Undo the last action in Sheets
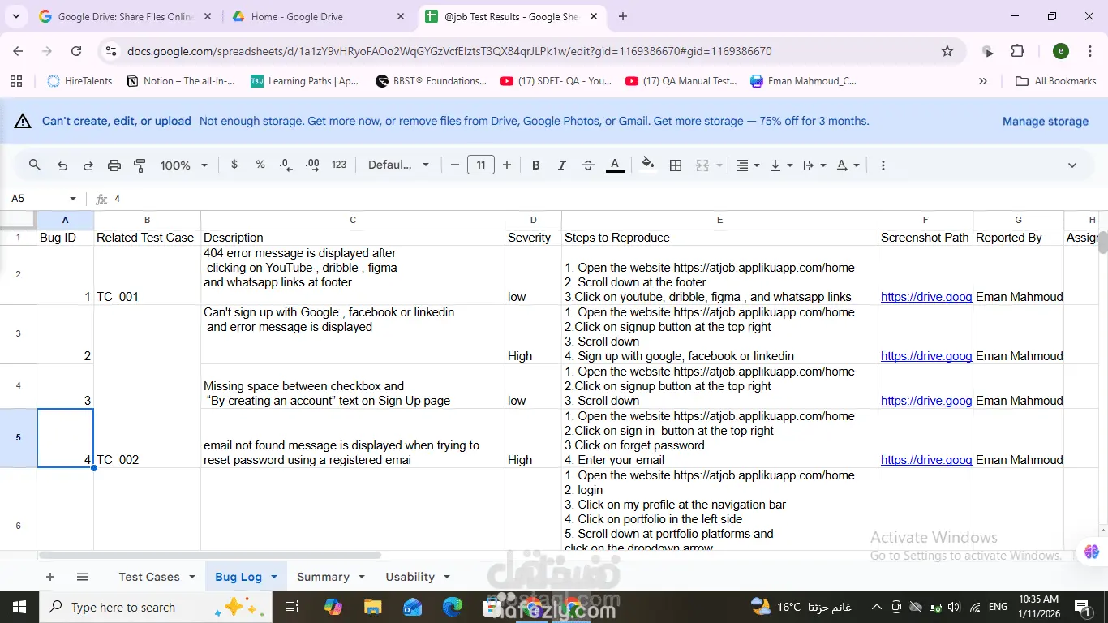Viewport: 1108px width, 623px height. tap(62, 165)
